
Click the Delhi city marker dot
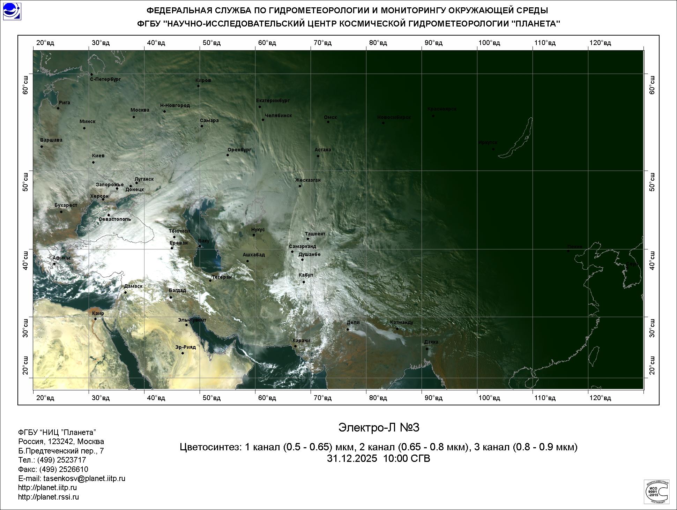(348, 329)
